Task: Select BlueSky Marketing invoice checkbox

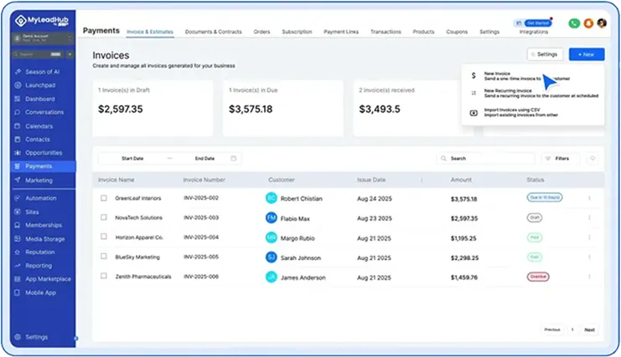Action: click(104, 257)
